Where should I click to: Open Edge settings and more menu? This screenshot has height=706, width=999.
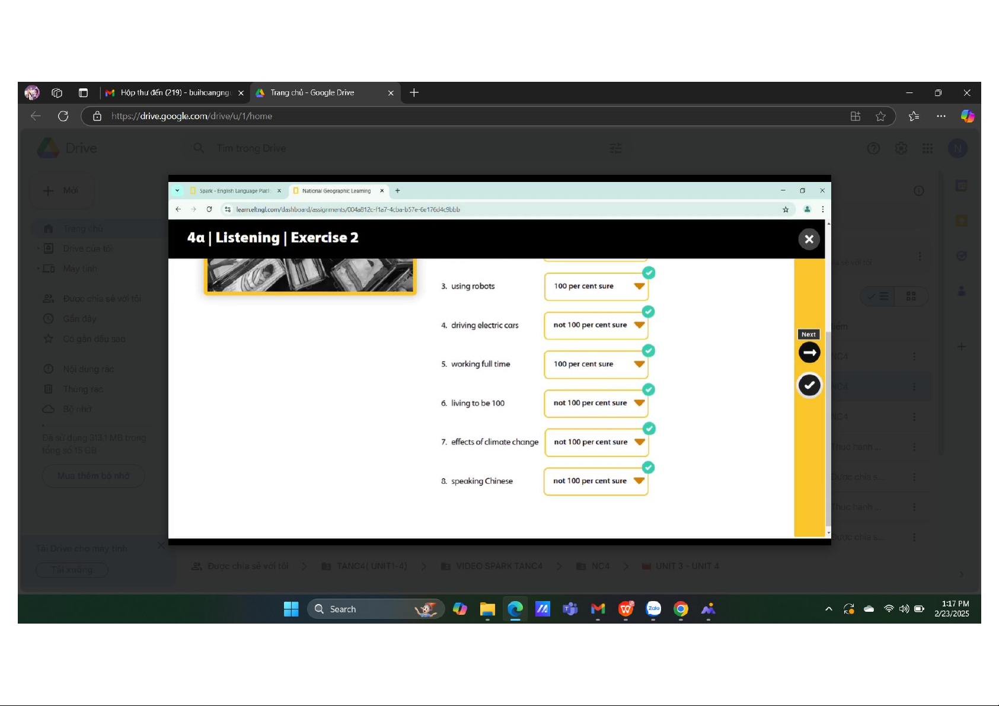tap(941, 116)
